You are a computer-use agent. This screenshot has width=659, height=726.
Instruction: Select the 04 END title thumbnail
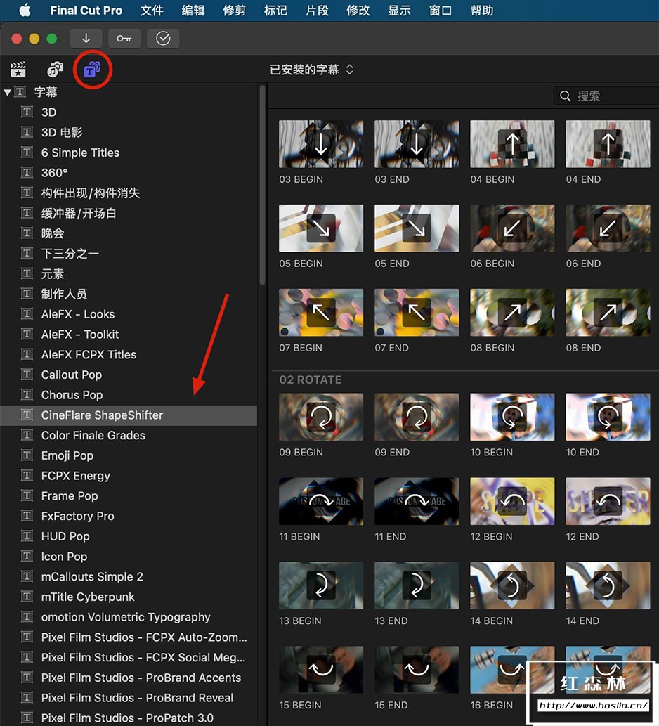608,144
